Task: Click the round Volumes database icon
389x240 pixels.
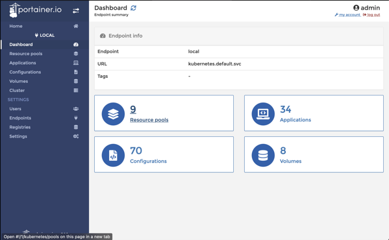Action: 263,155
